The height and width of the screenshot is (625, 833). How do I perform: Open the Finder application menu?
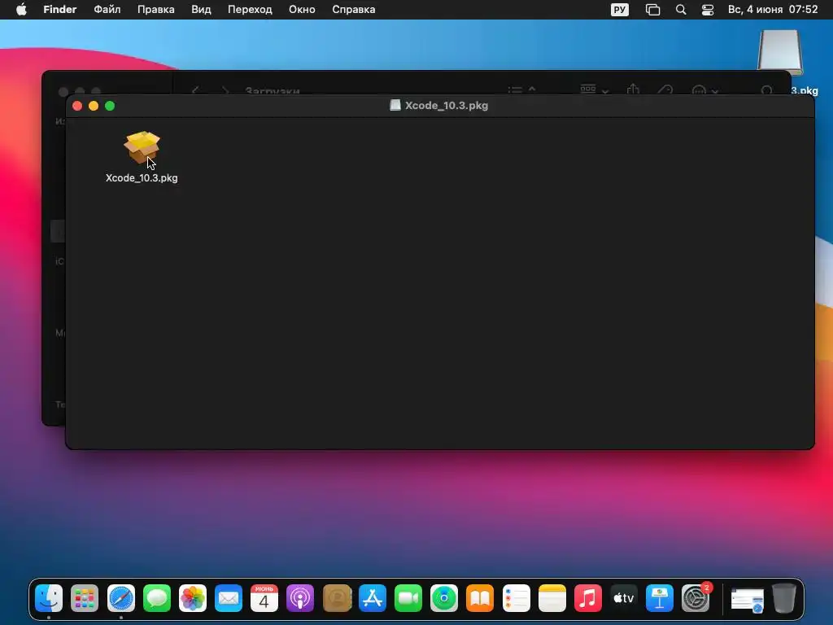pos(60,10)
